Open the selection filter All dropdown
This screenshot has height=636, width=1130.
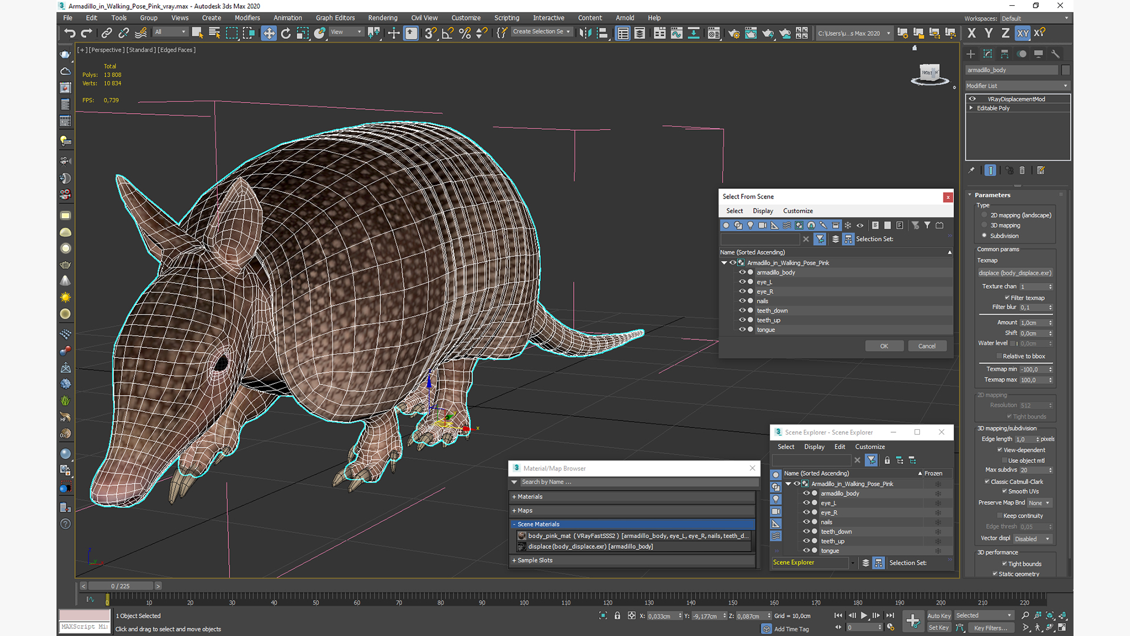[x=171, y=32]
